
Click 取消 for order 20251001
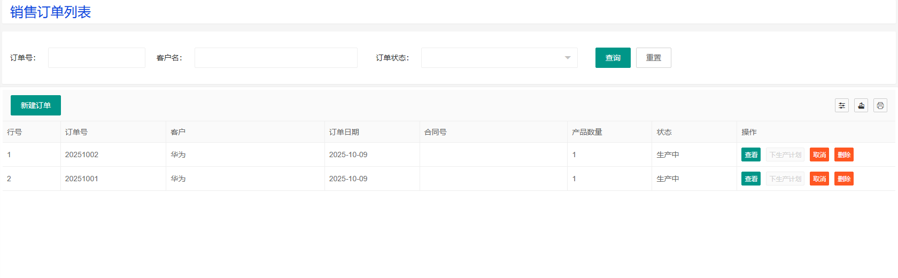click(x=819, y=179)
